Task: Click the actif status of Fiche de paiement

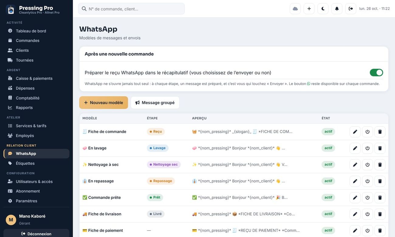Action: (328, 230)
